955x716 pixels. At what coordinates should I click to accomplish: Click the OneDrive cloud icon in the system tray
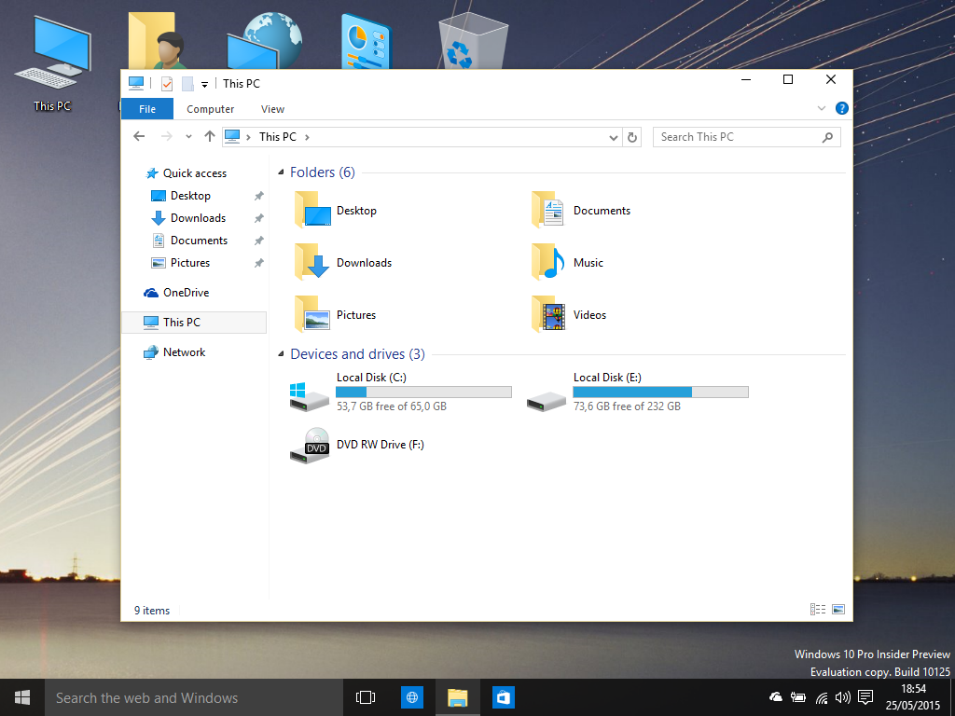(776, 697)
